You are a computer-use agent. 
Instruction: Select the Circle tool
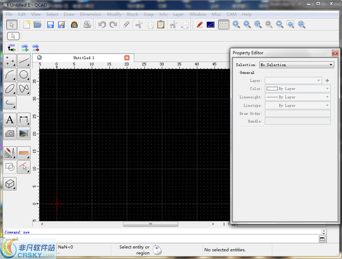[x=24, y=74]
